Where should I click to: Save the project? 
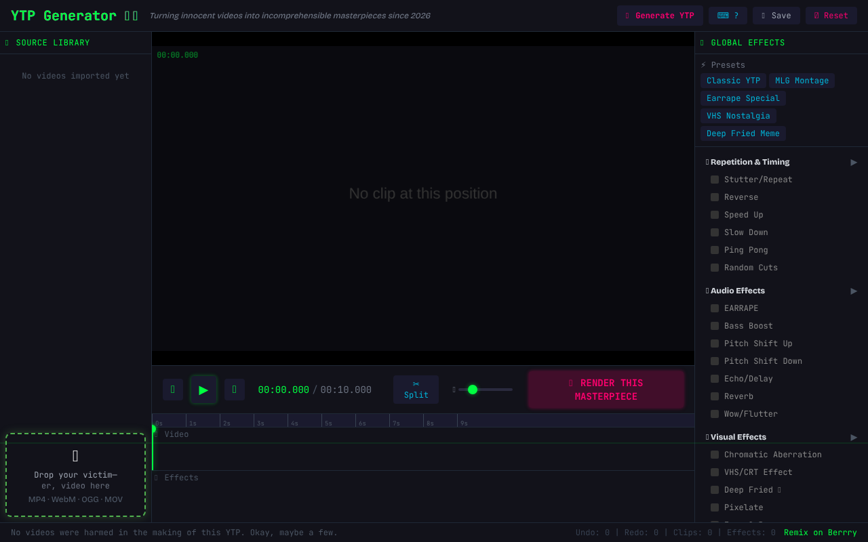tap(776, 16)
